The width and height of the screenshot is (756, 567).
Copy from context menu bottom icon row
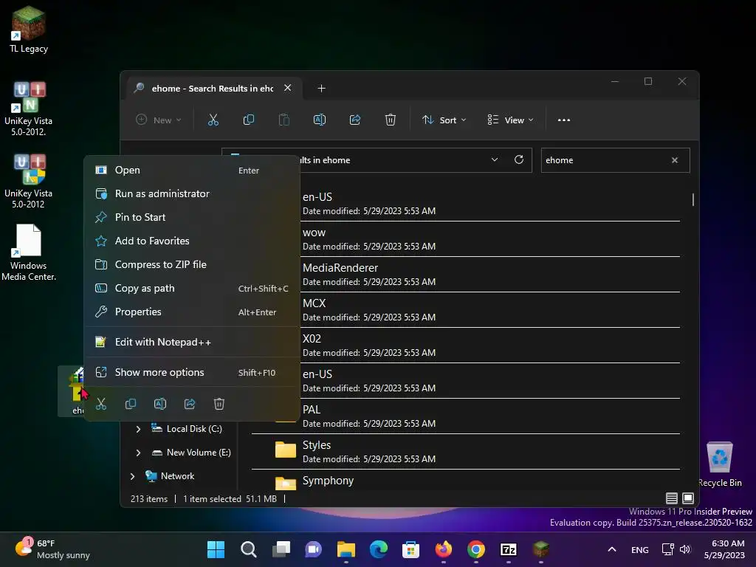(130, 404)
